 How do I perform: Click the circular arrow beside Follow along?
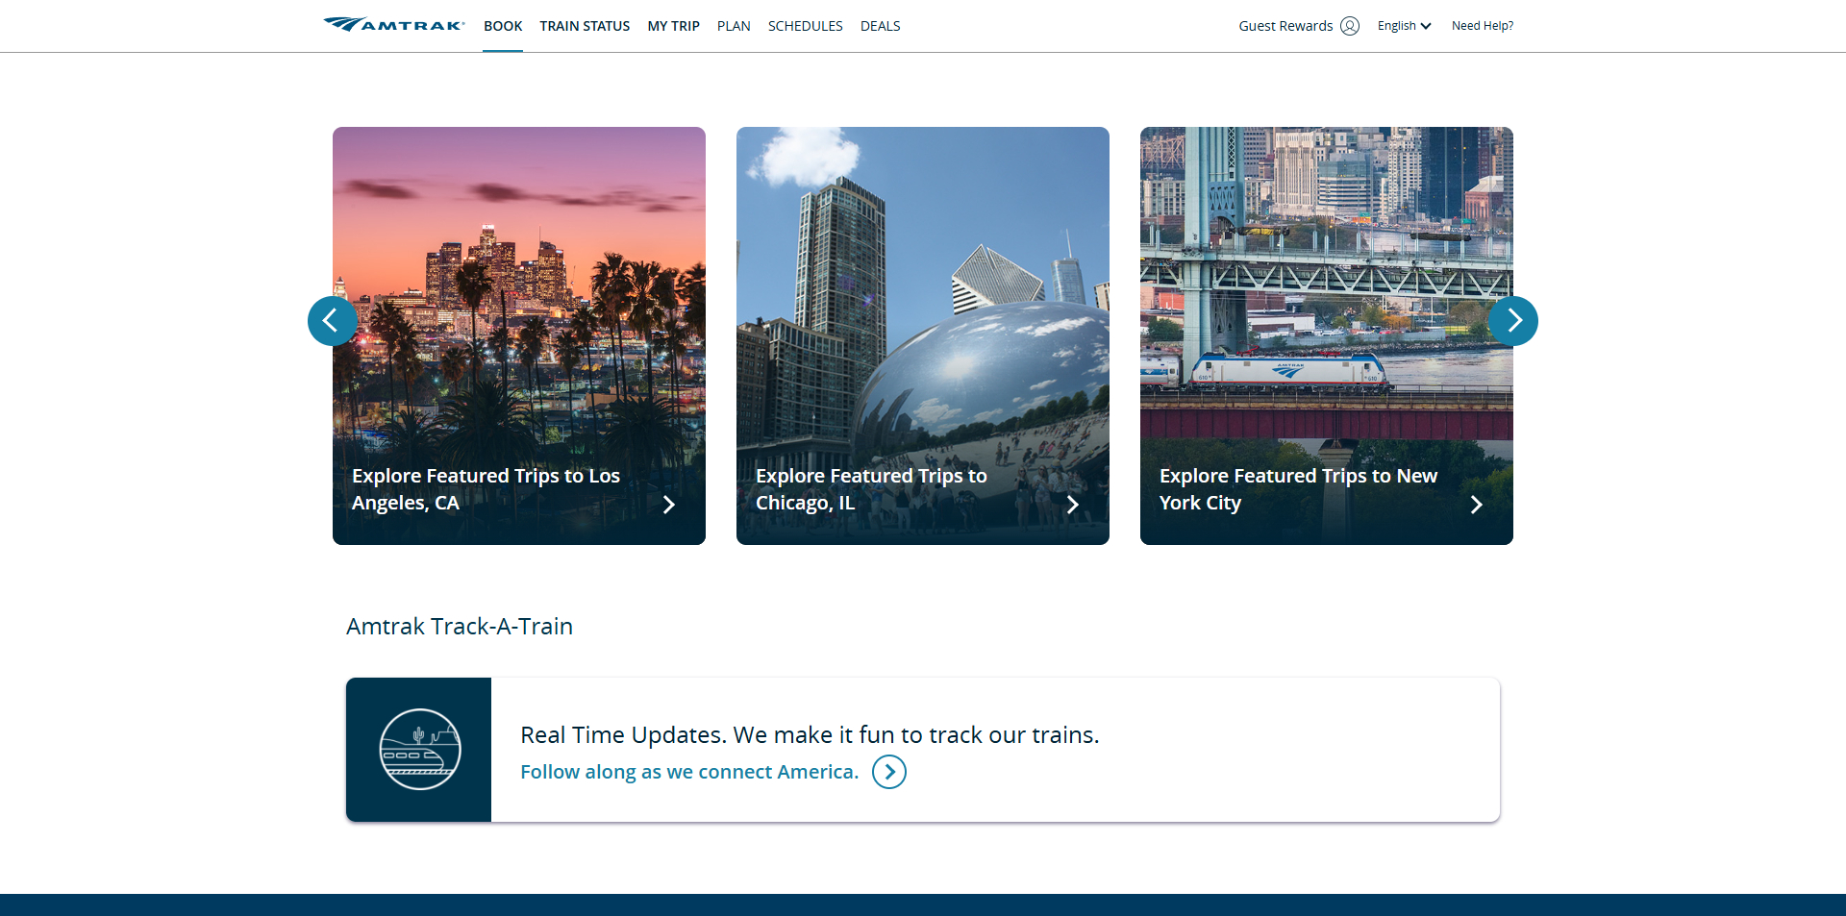pos(888,772)
